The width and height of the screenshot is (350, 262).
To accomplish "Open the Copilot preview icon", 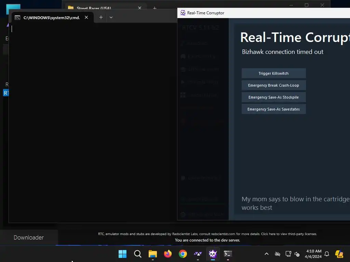I will 339,254.
